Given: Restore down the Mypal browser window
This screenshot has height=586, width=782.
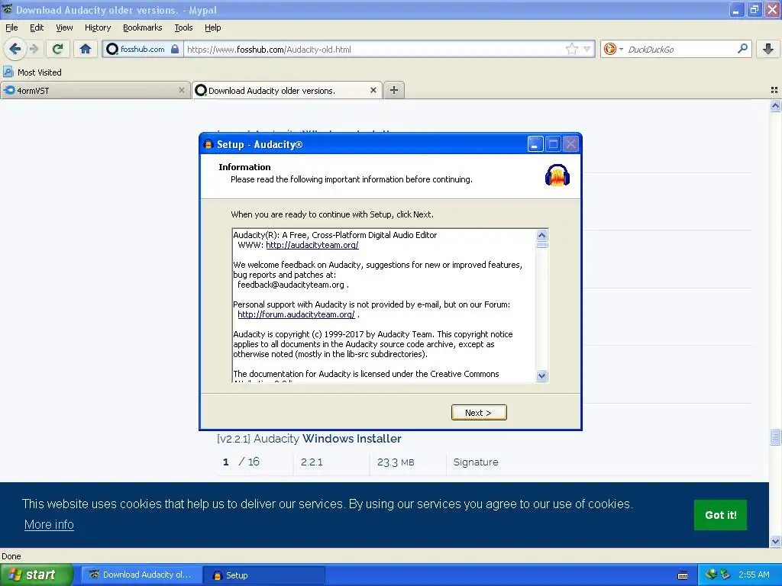Looking at the screenshot, I should pos(754,9).
